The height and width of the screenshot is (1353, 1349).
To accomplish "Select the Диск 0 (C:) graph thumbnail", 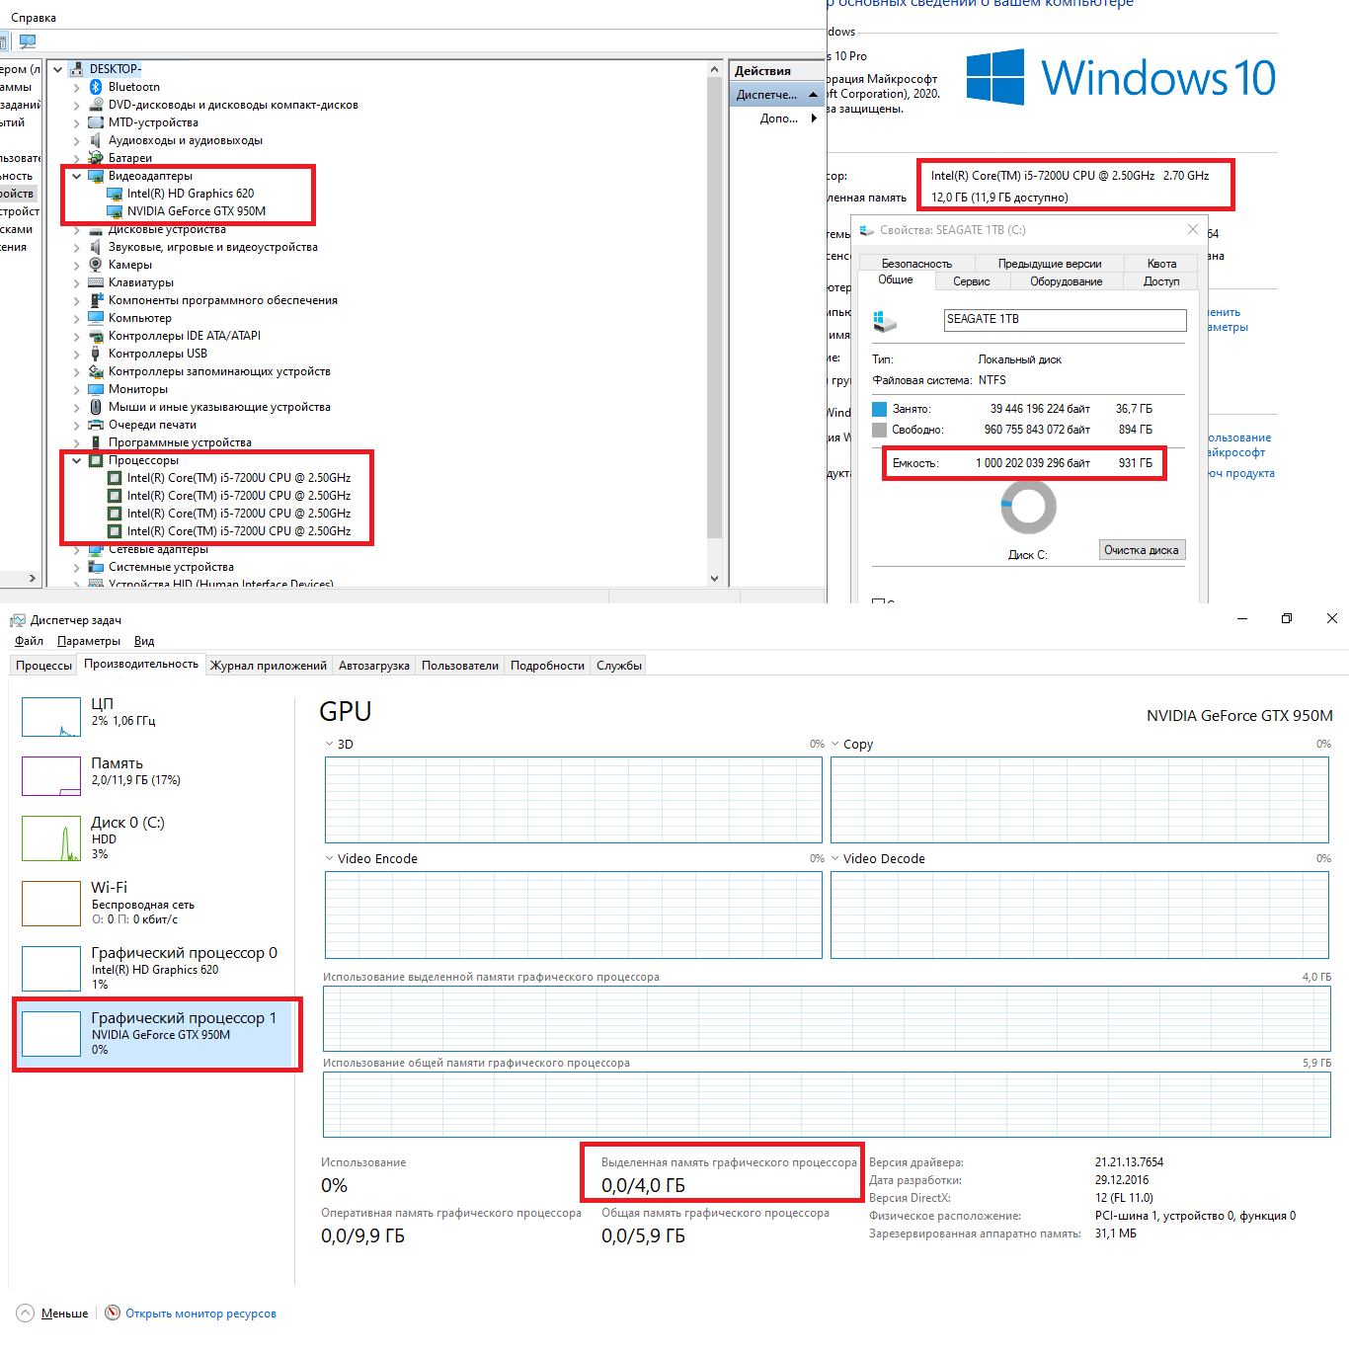I will pos(51,838).
